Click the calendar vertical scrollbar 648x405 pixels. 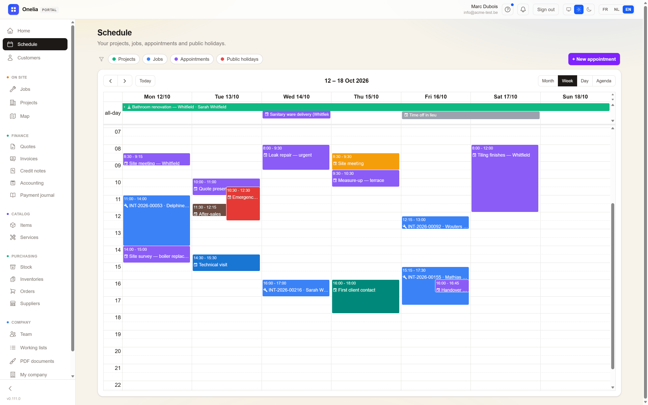click(613, 286)
